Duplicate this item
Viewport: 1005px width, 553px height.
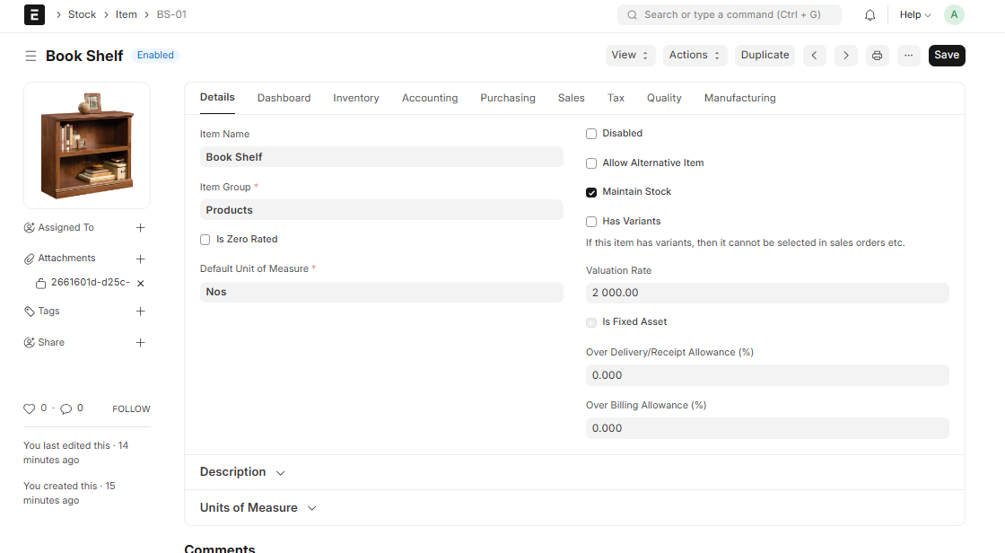tap(765, 55)
